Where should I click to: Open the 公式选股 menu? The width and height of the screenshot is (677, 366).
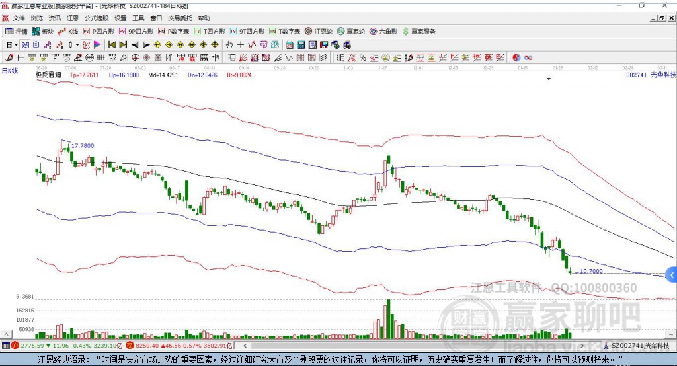pyautogui.click(x=97, y=18)
